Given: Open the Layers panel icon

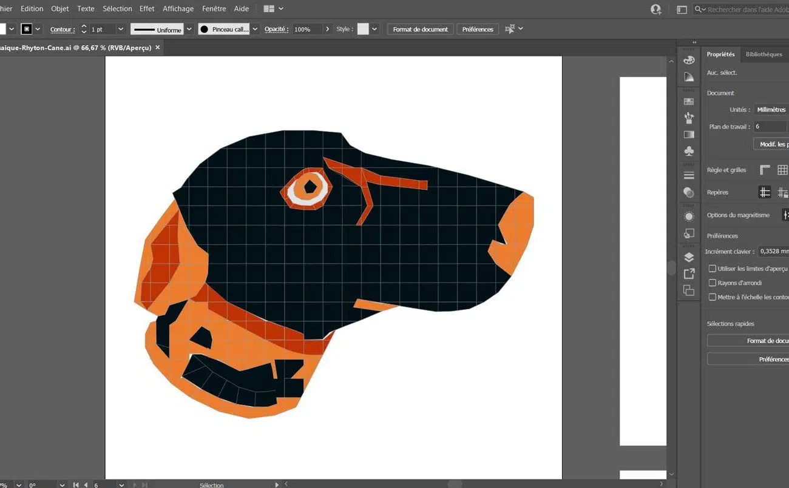Looking at the screenshot, I should [689, 258].
